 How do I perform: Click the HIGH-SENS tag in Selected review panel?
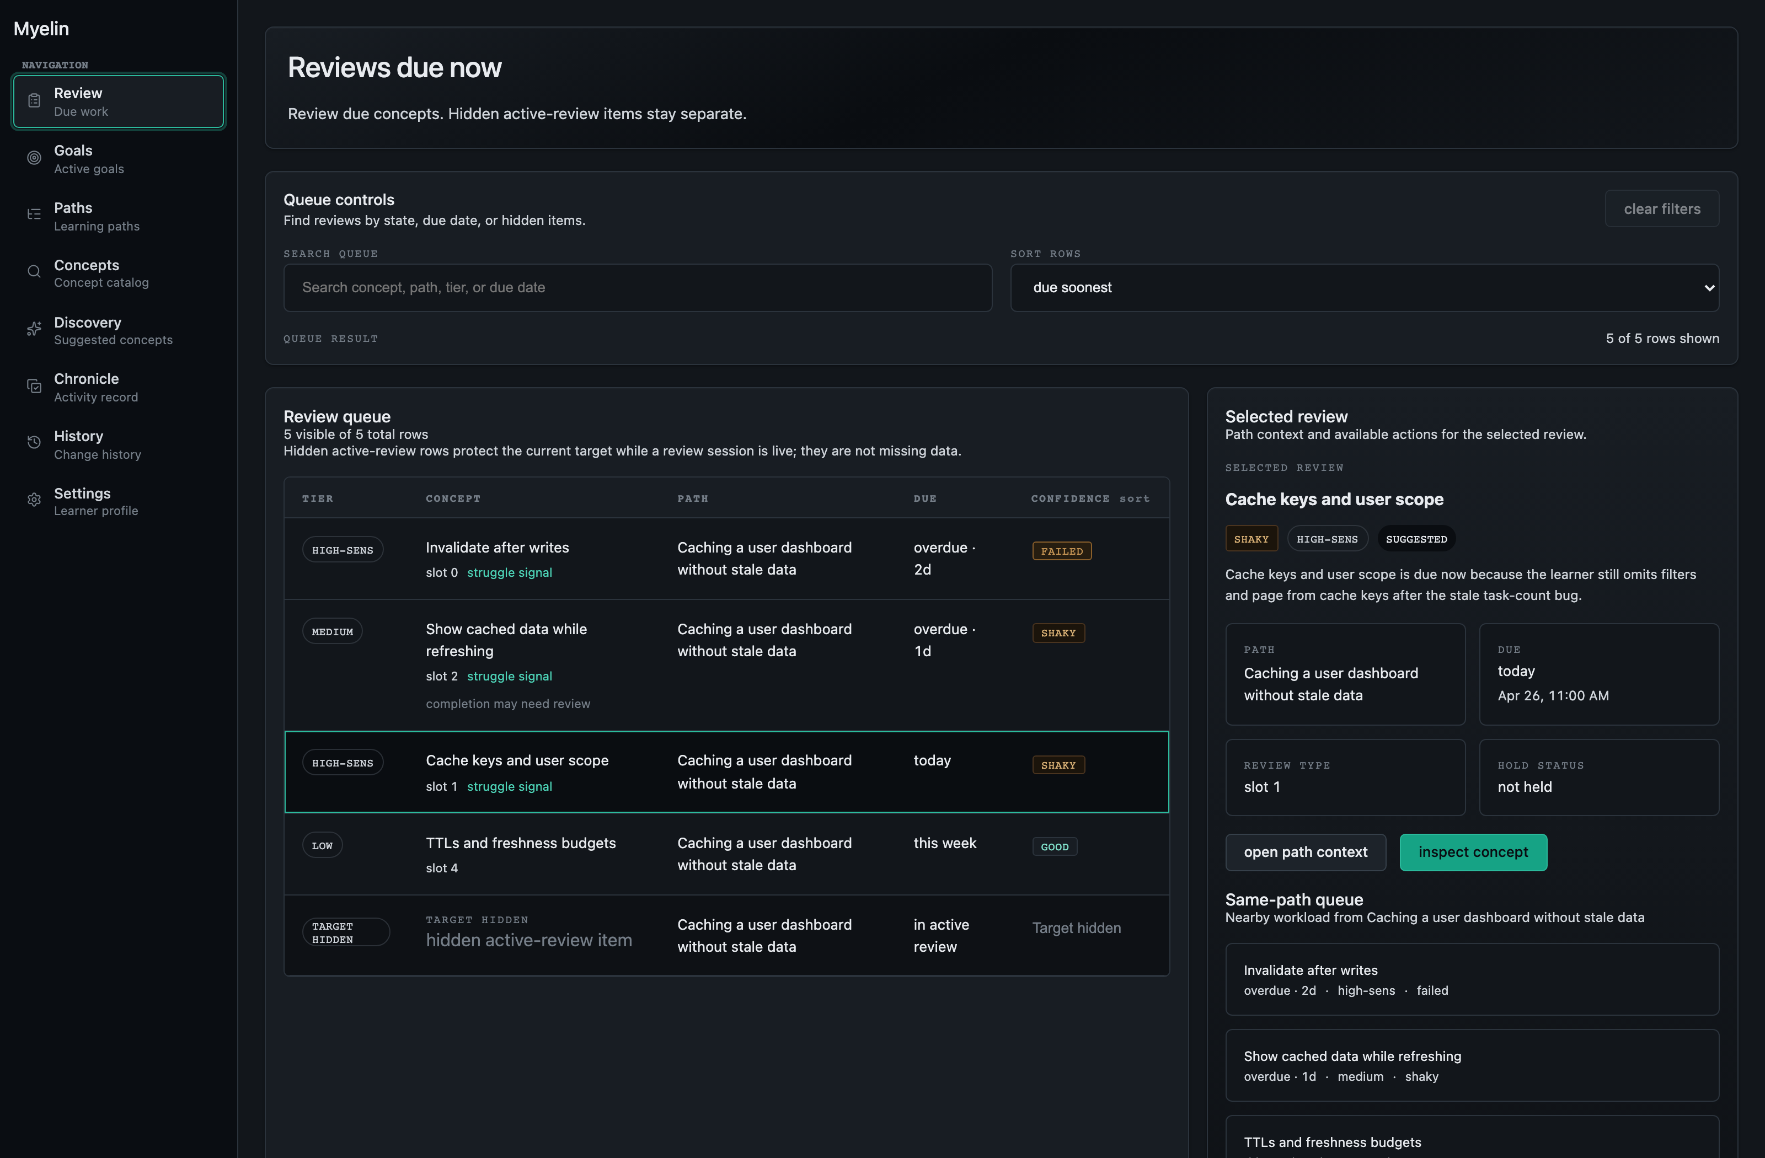(1327, 539)
